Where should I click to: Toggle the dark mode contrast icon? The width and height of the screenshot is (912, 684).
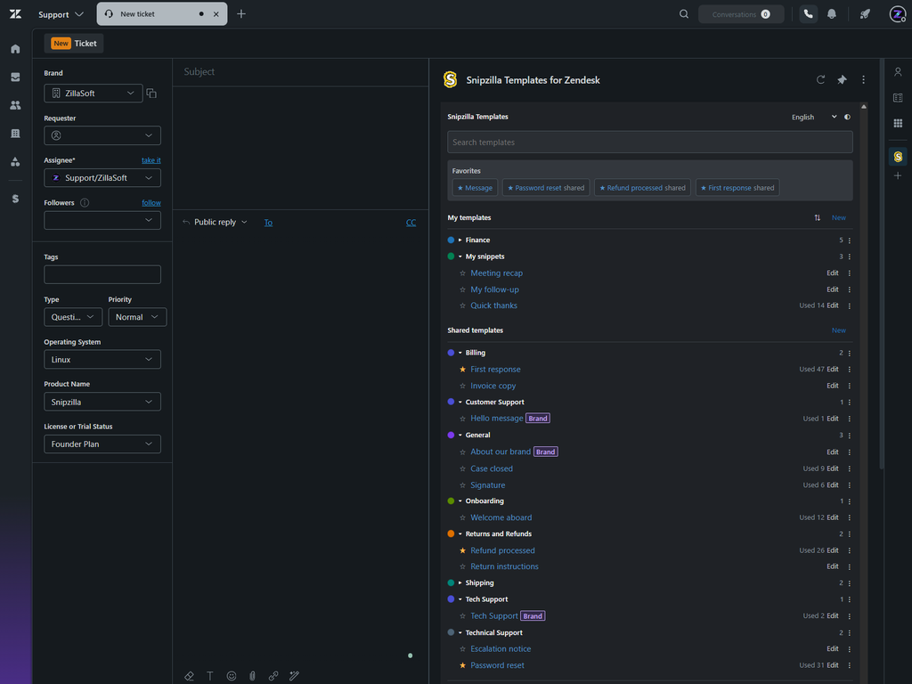click(848, 117)
